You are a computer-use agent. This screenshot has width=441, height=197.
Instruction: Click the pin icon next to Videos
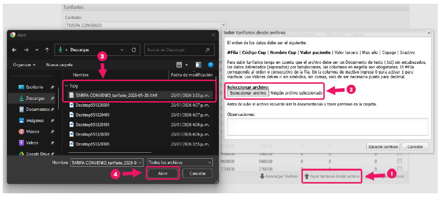52,143
